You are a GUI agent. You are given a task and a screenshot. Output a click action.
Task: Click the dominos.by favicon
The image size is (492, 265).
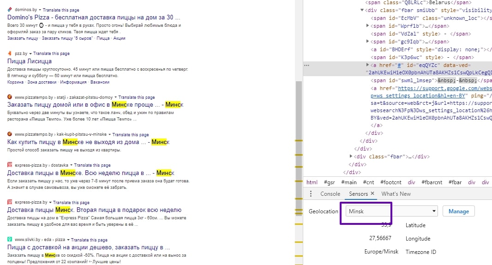pos(10,9)
